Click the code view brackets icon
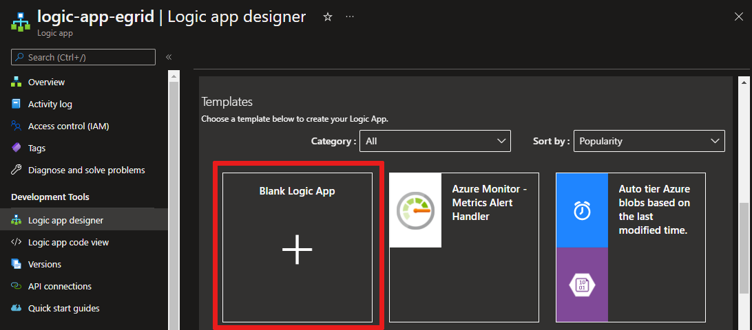Image resolution: width=752 pixels, height=330 pixels. click(17, 243)
